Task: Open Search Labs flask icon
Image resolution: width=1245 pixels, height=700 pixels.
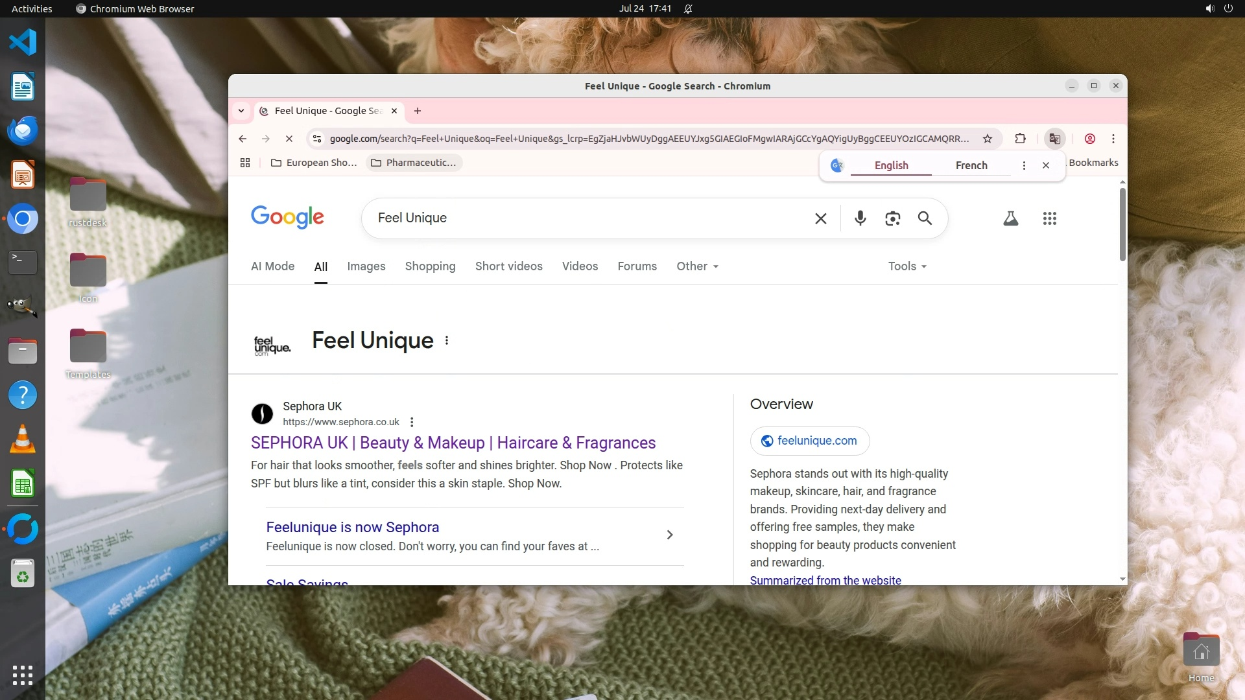Action: click(1010, 218)
